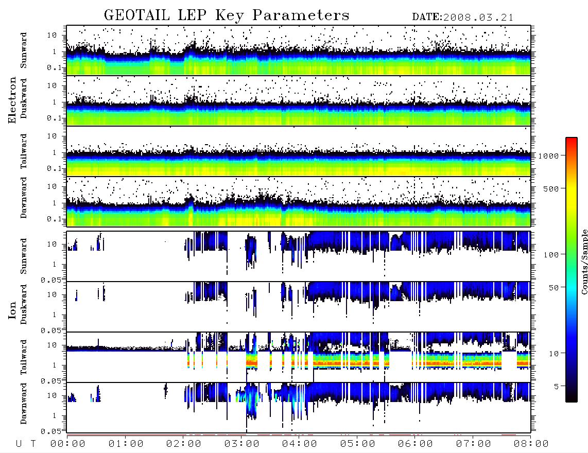588x453 pixels.
Task: Click the 00:00 time axis label
Action: pyautogui.click(x=68, y=444)
